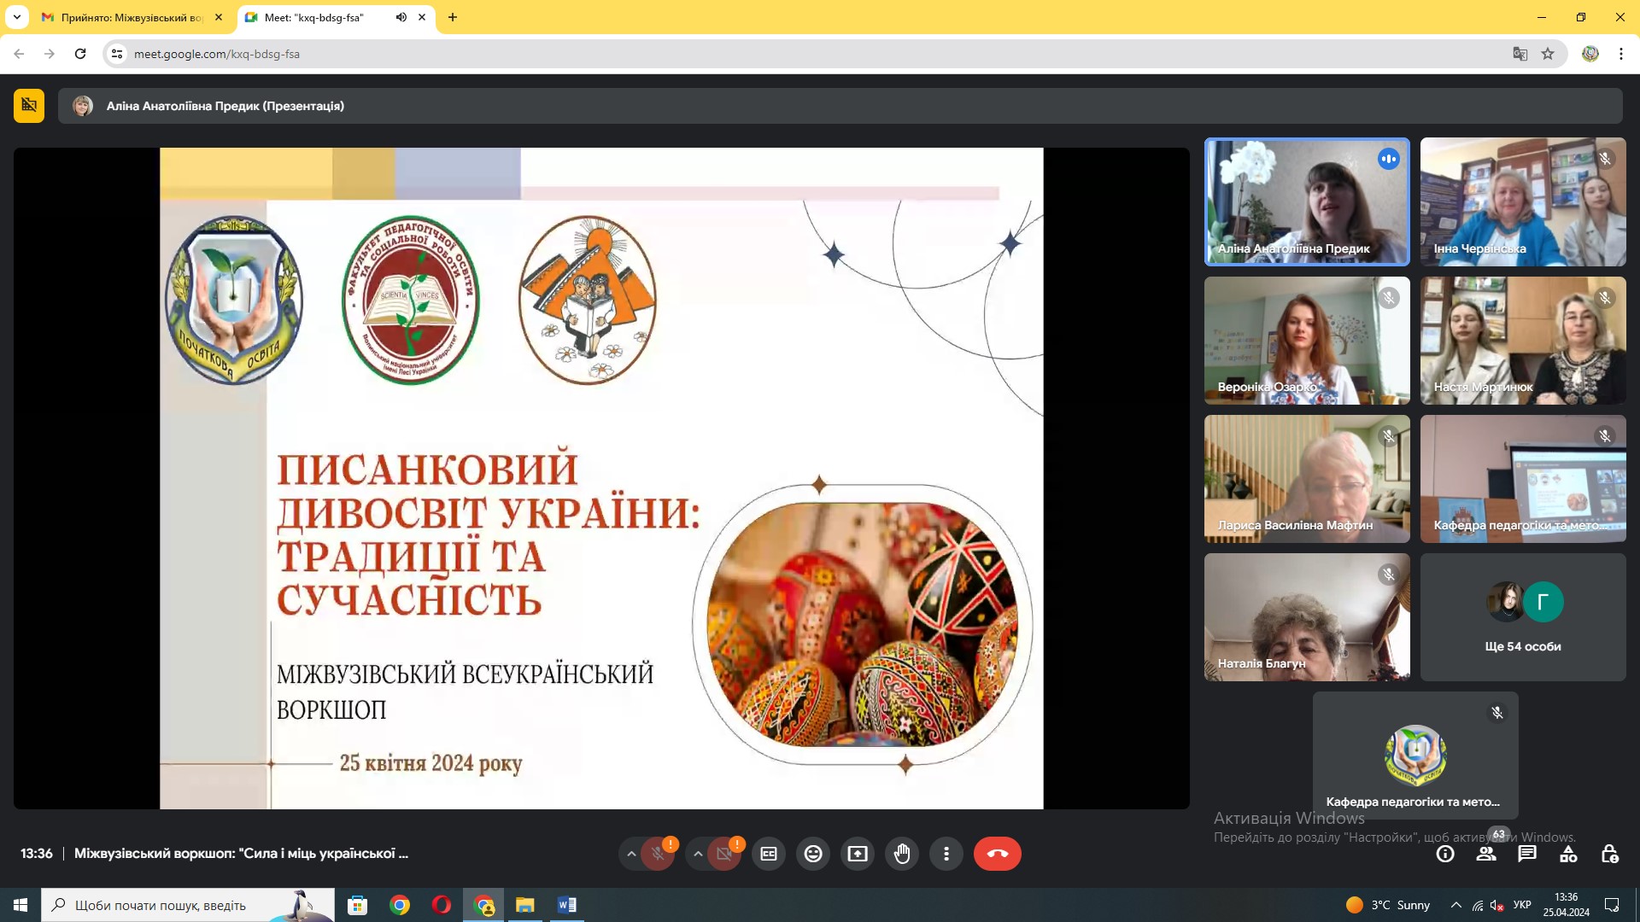
Task: Toggle the camera on or off
Action: 724,854
